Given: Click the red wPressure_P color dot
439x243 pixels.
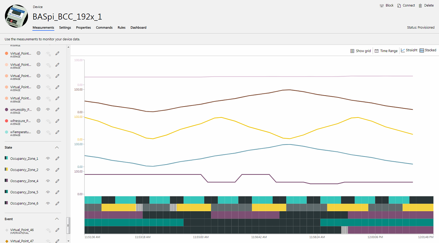Looking at the screenshot, I should (7, 121).
